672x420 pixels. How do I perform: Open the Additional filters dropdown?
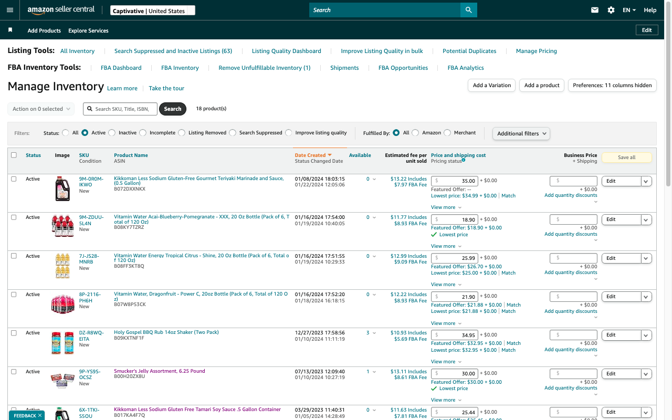[x=521, y=133]
